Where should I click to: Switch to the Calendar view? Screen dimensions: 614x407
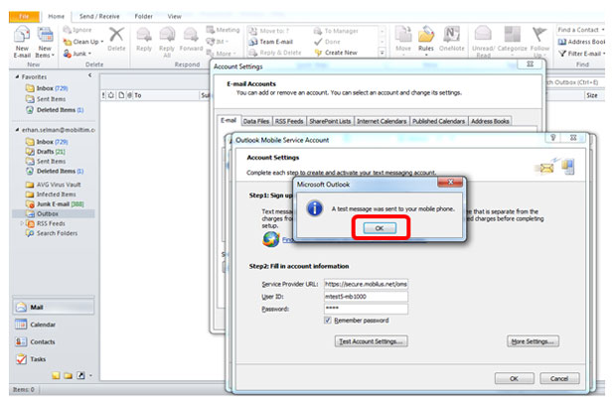54,325
